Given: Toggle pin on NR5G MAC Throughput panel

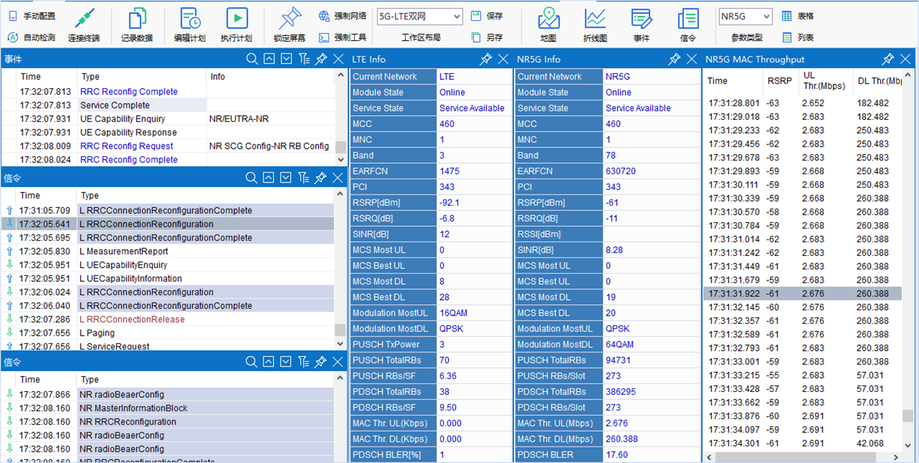Looking at the screenshot, I should tap(888, 59).
